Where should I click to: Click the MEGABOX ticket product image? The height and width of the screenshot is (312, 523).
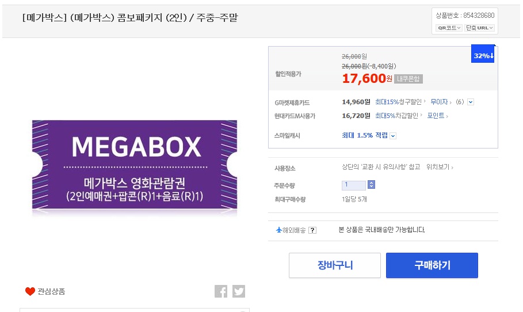pyautogui.click(x=135, y=169)
